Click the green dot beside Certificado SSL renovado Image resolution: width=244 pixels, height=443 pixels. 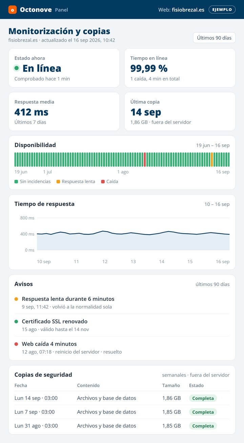point(16,321)
